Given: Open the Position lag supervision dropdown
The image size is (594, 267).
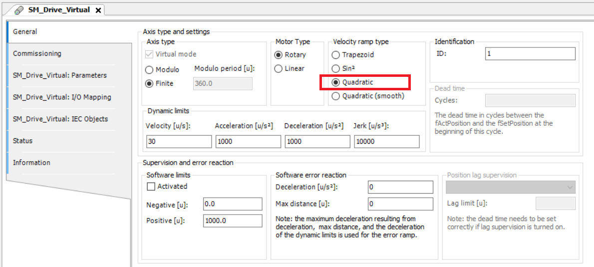Looking at the screenshot, I should tap(570, 187).
